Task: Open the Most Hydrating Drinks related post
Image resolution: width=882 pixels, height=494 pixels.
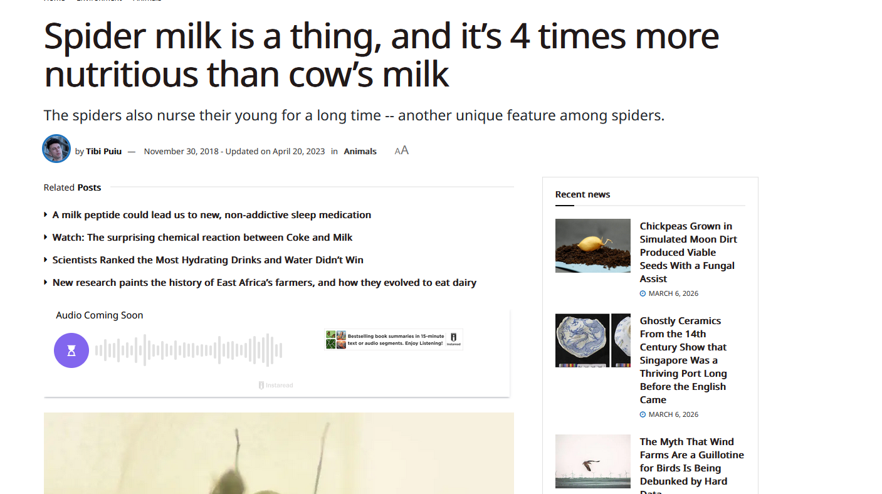Action: (207, 260)
